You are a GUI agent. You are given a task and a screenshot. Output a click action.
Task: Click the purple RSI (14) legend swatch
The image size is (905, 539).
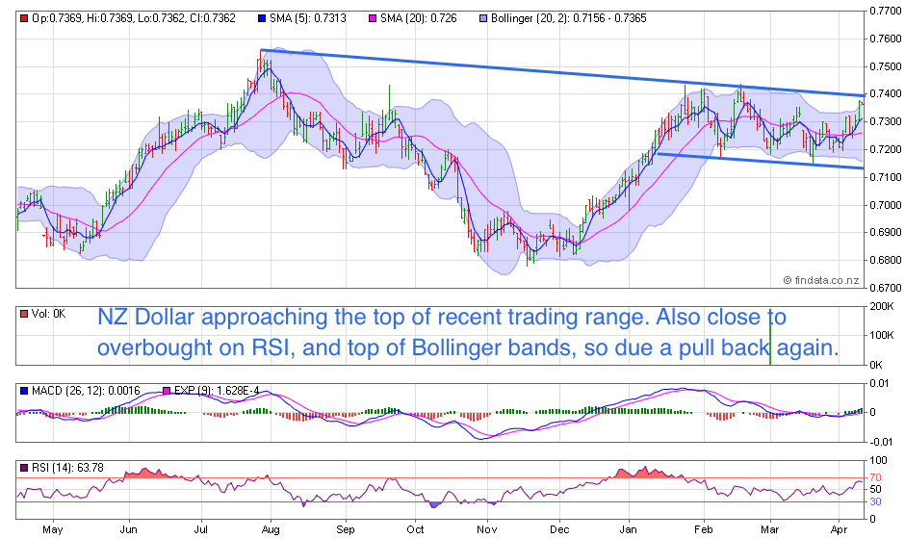24,468
